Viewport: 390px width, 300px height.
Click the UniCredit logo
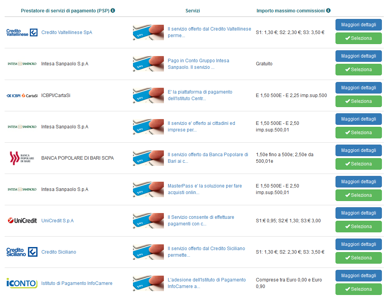pos(22,221)
